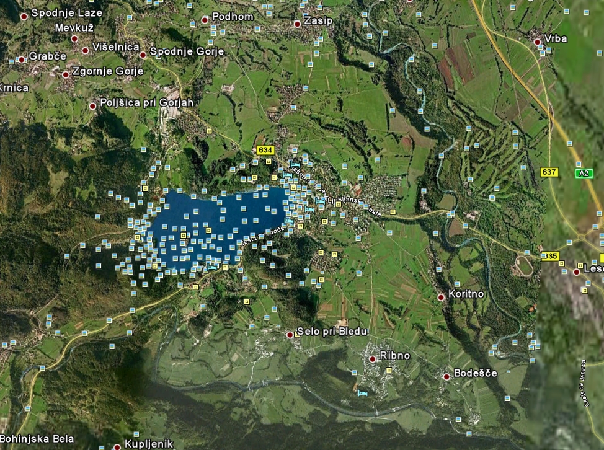This screenshot has height=450, width=604.
Task: Click the Zasip red placemark dot
Action: point(297,24)
